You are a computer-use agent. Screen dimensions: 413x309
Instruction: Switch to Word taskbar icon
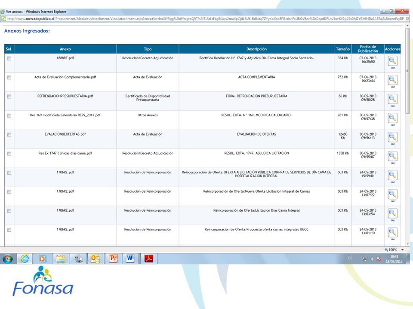click(130, 259)
